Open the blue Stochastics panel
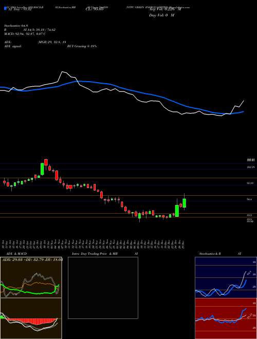This screenshot has width=257, height=339. point(226,277)
